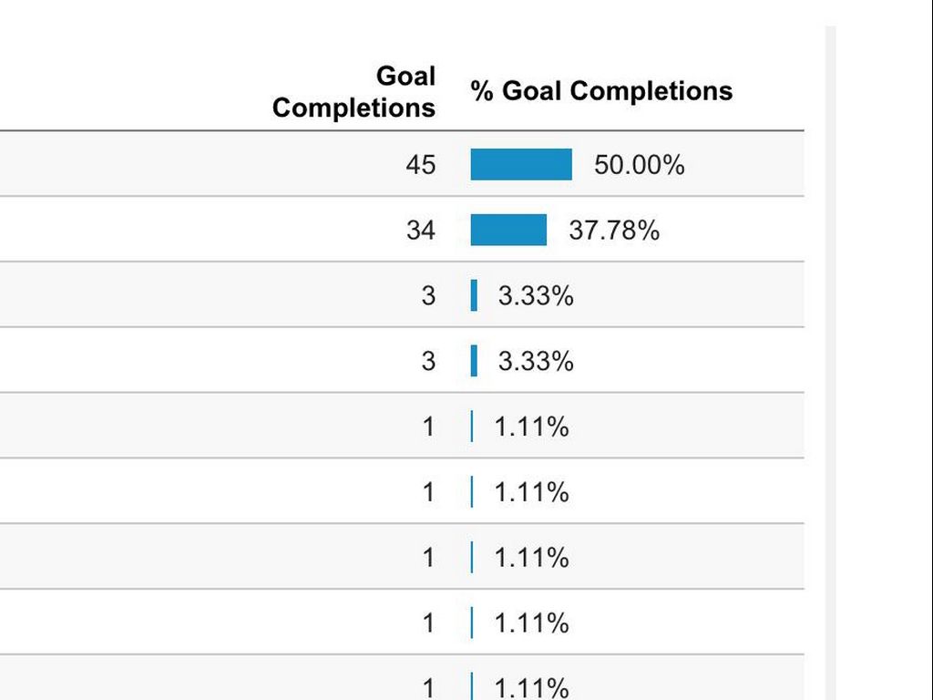The image size is (933, 700).
Task: Sort by % Goal Completions column header
Action: pos(601,91)
